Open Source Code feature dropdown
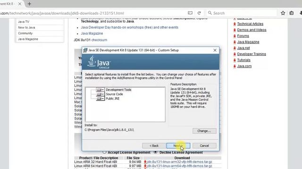The width and height of the screenshot is (302, 169). click(101, 94)
